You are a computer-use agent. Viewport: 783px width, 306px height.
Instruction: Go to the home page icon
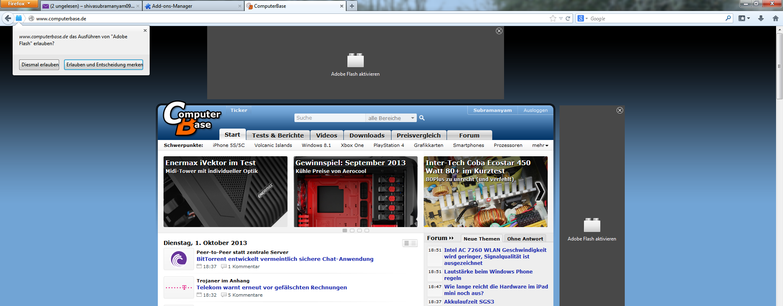point(776,18)
